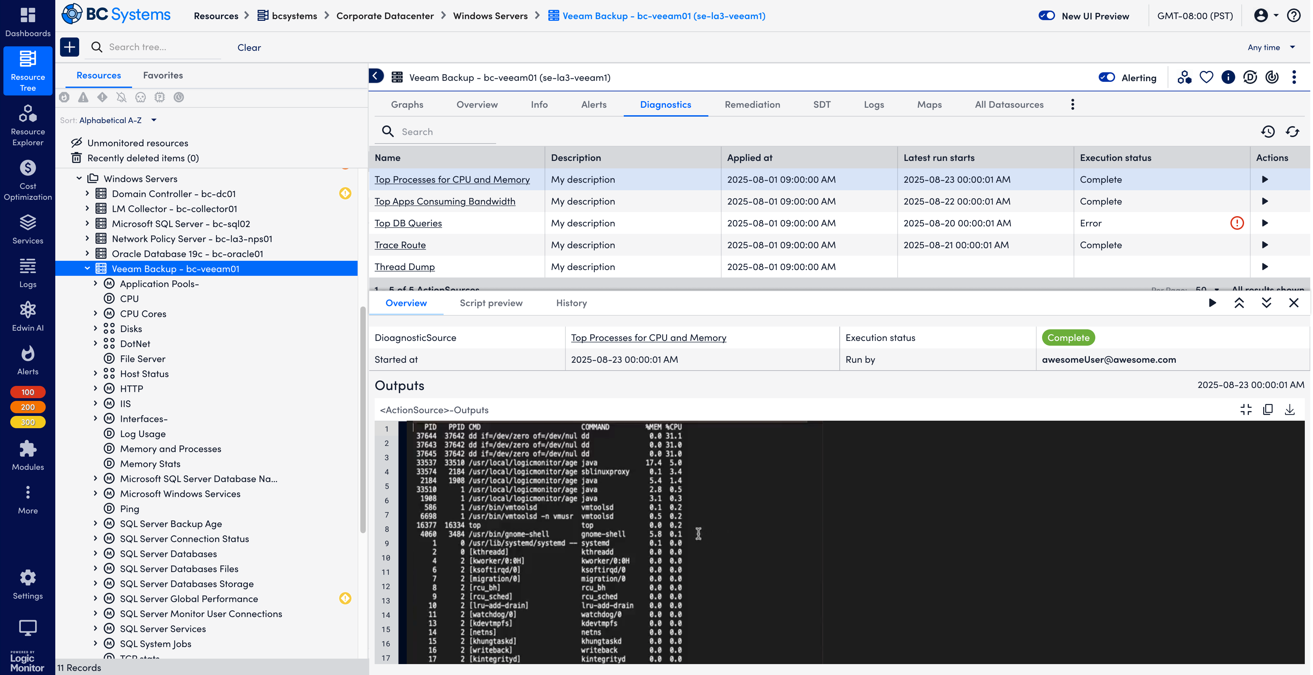The width and height of the screenshot is (1313, 675).
Task: Click the error alert icon for Top DB Queries
Action: coord(1237,223)
